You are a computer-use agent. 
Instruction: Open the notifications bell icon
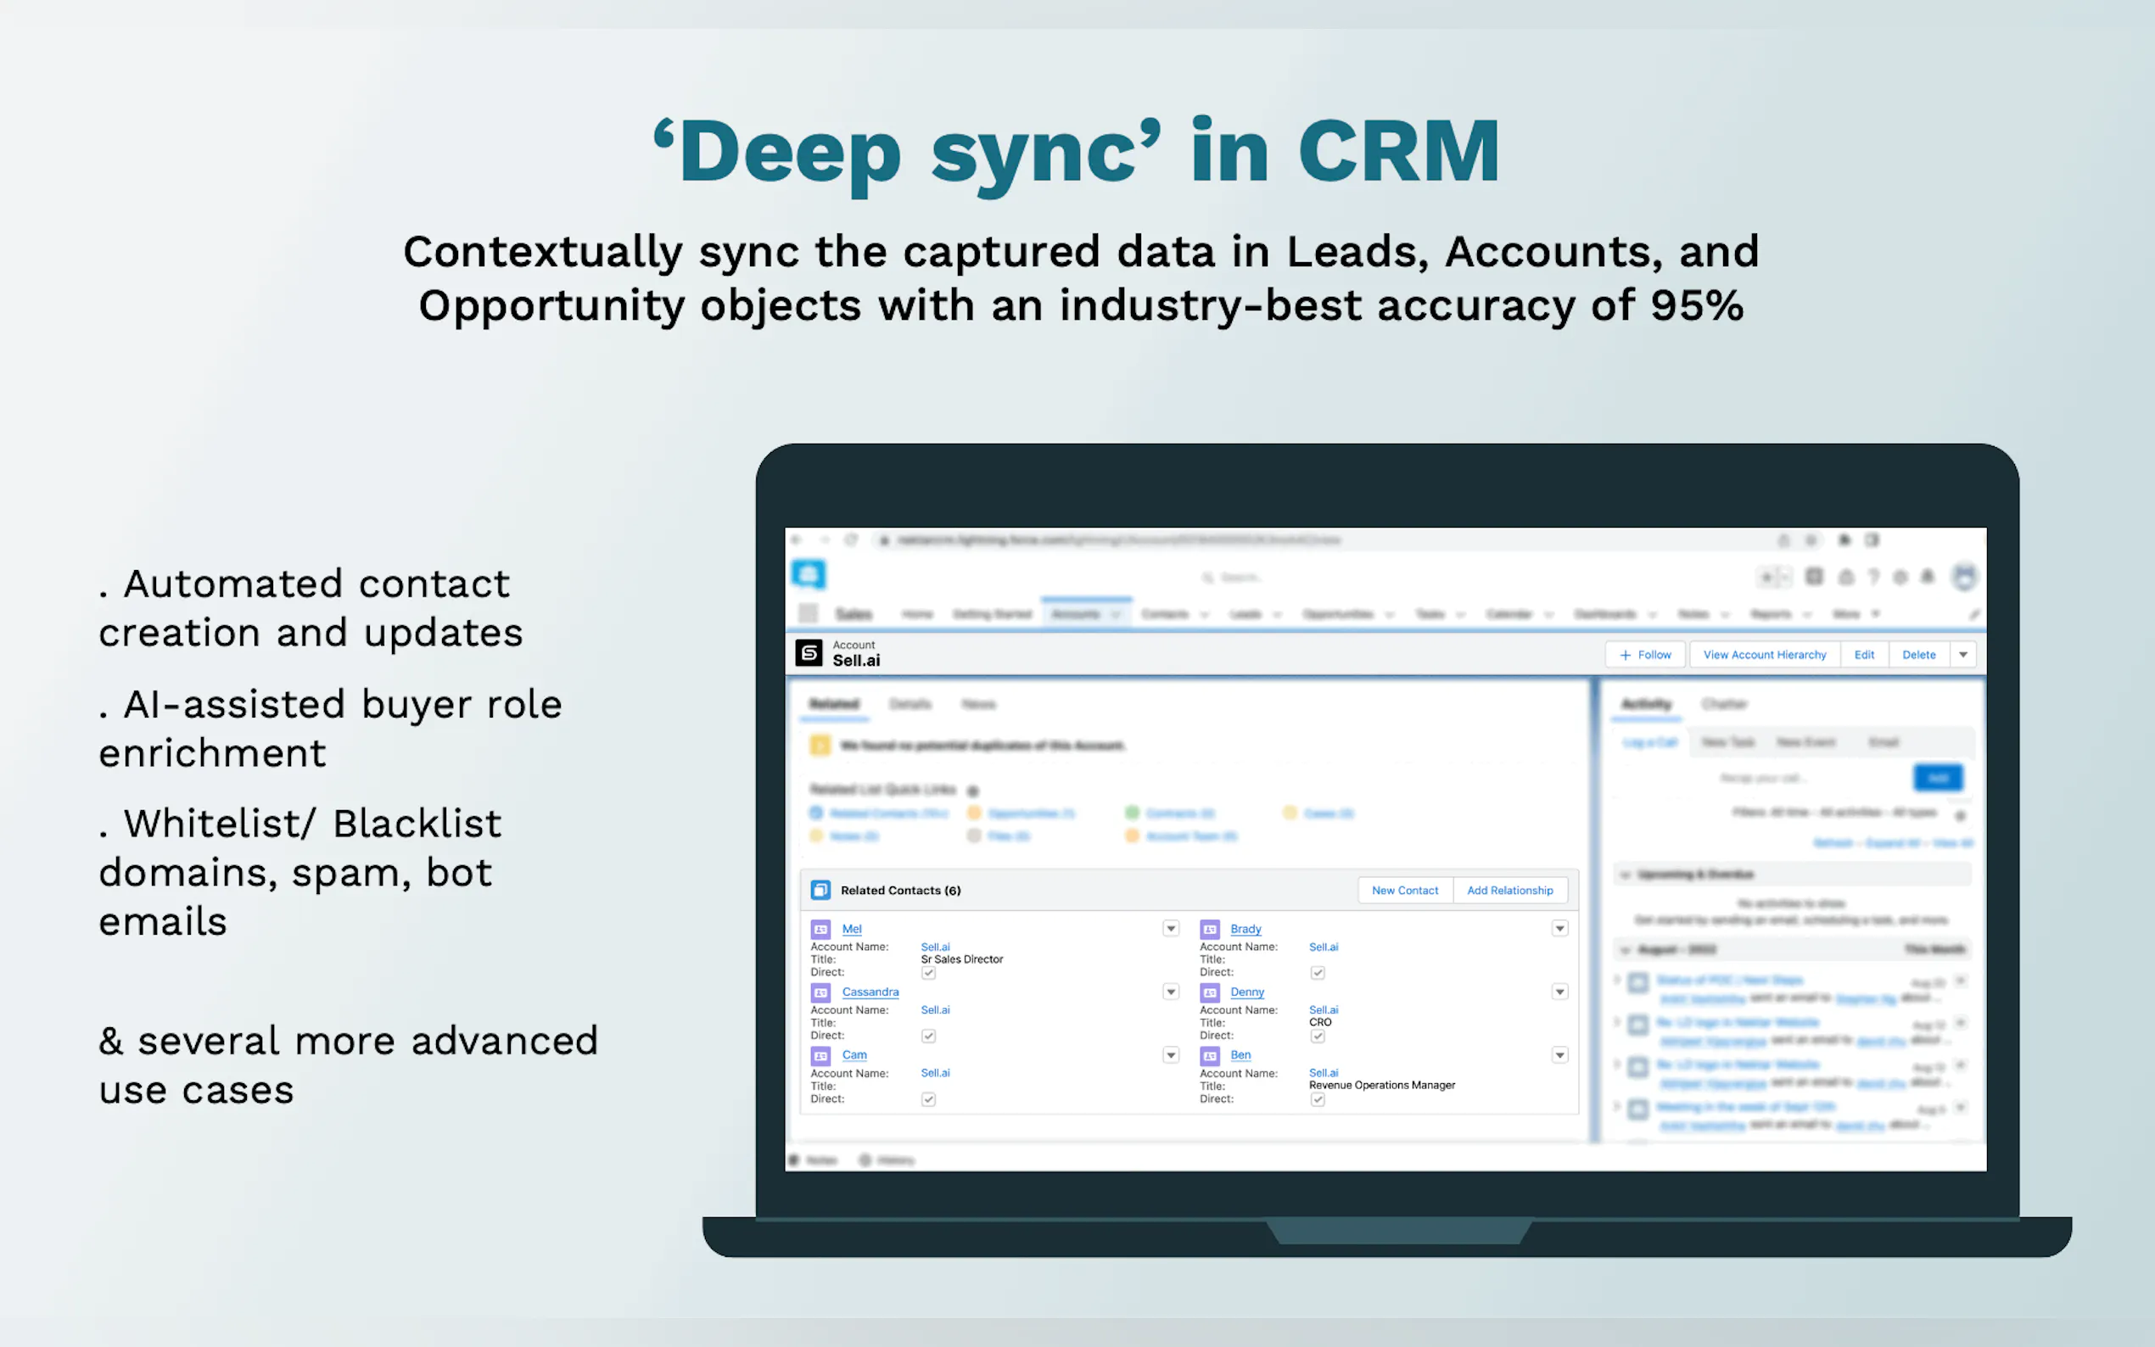(x=1927, y=578)
